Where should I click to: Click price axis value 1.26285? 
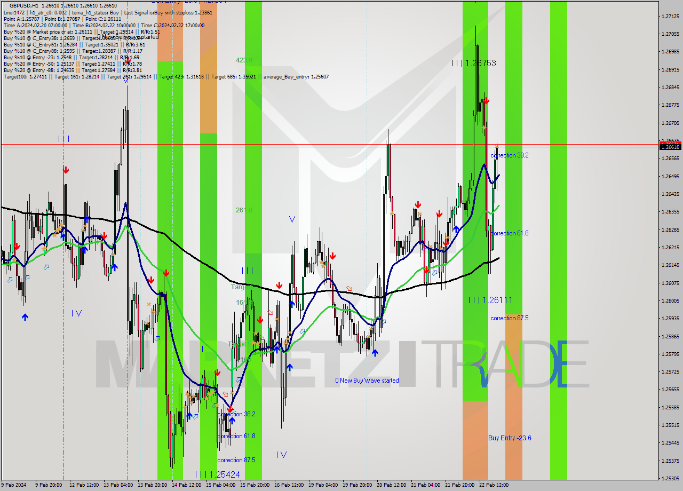coord(670,229)
